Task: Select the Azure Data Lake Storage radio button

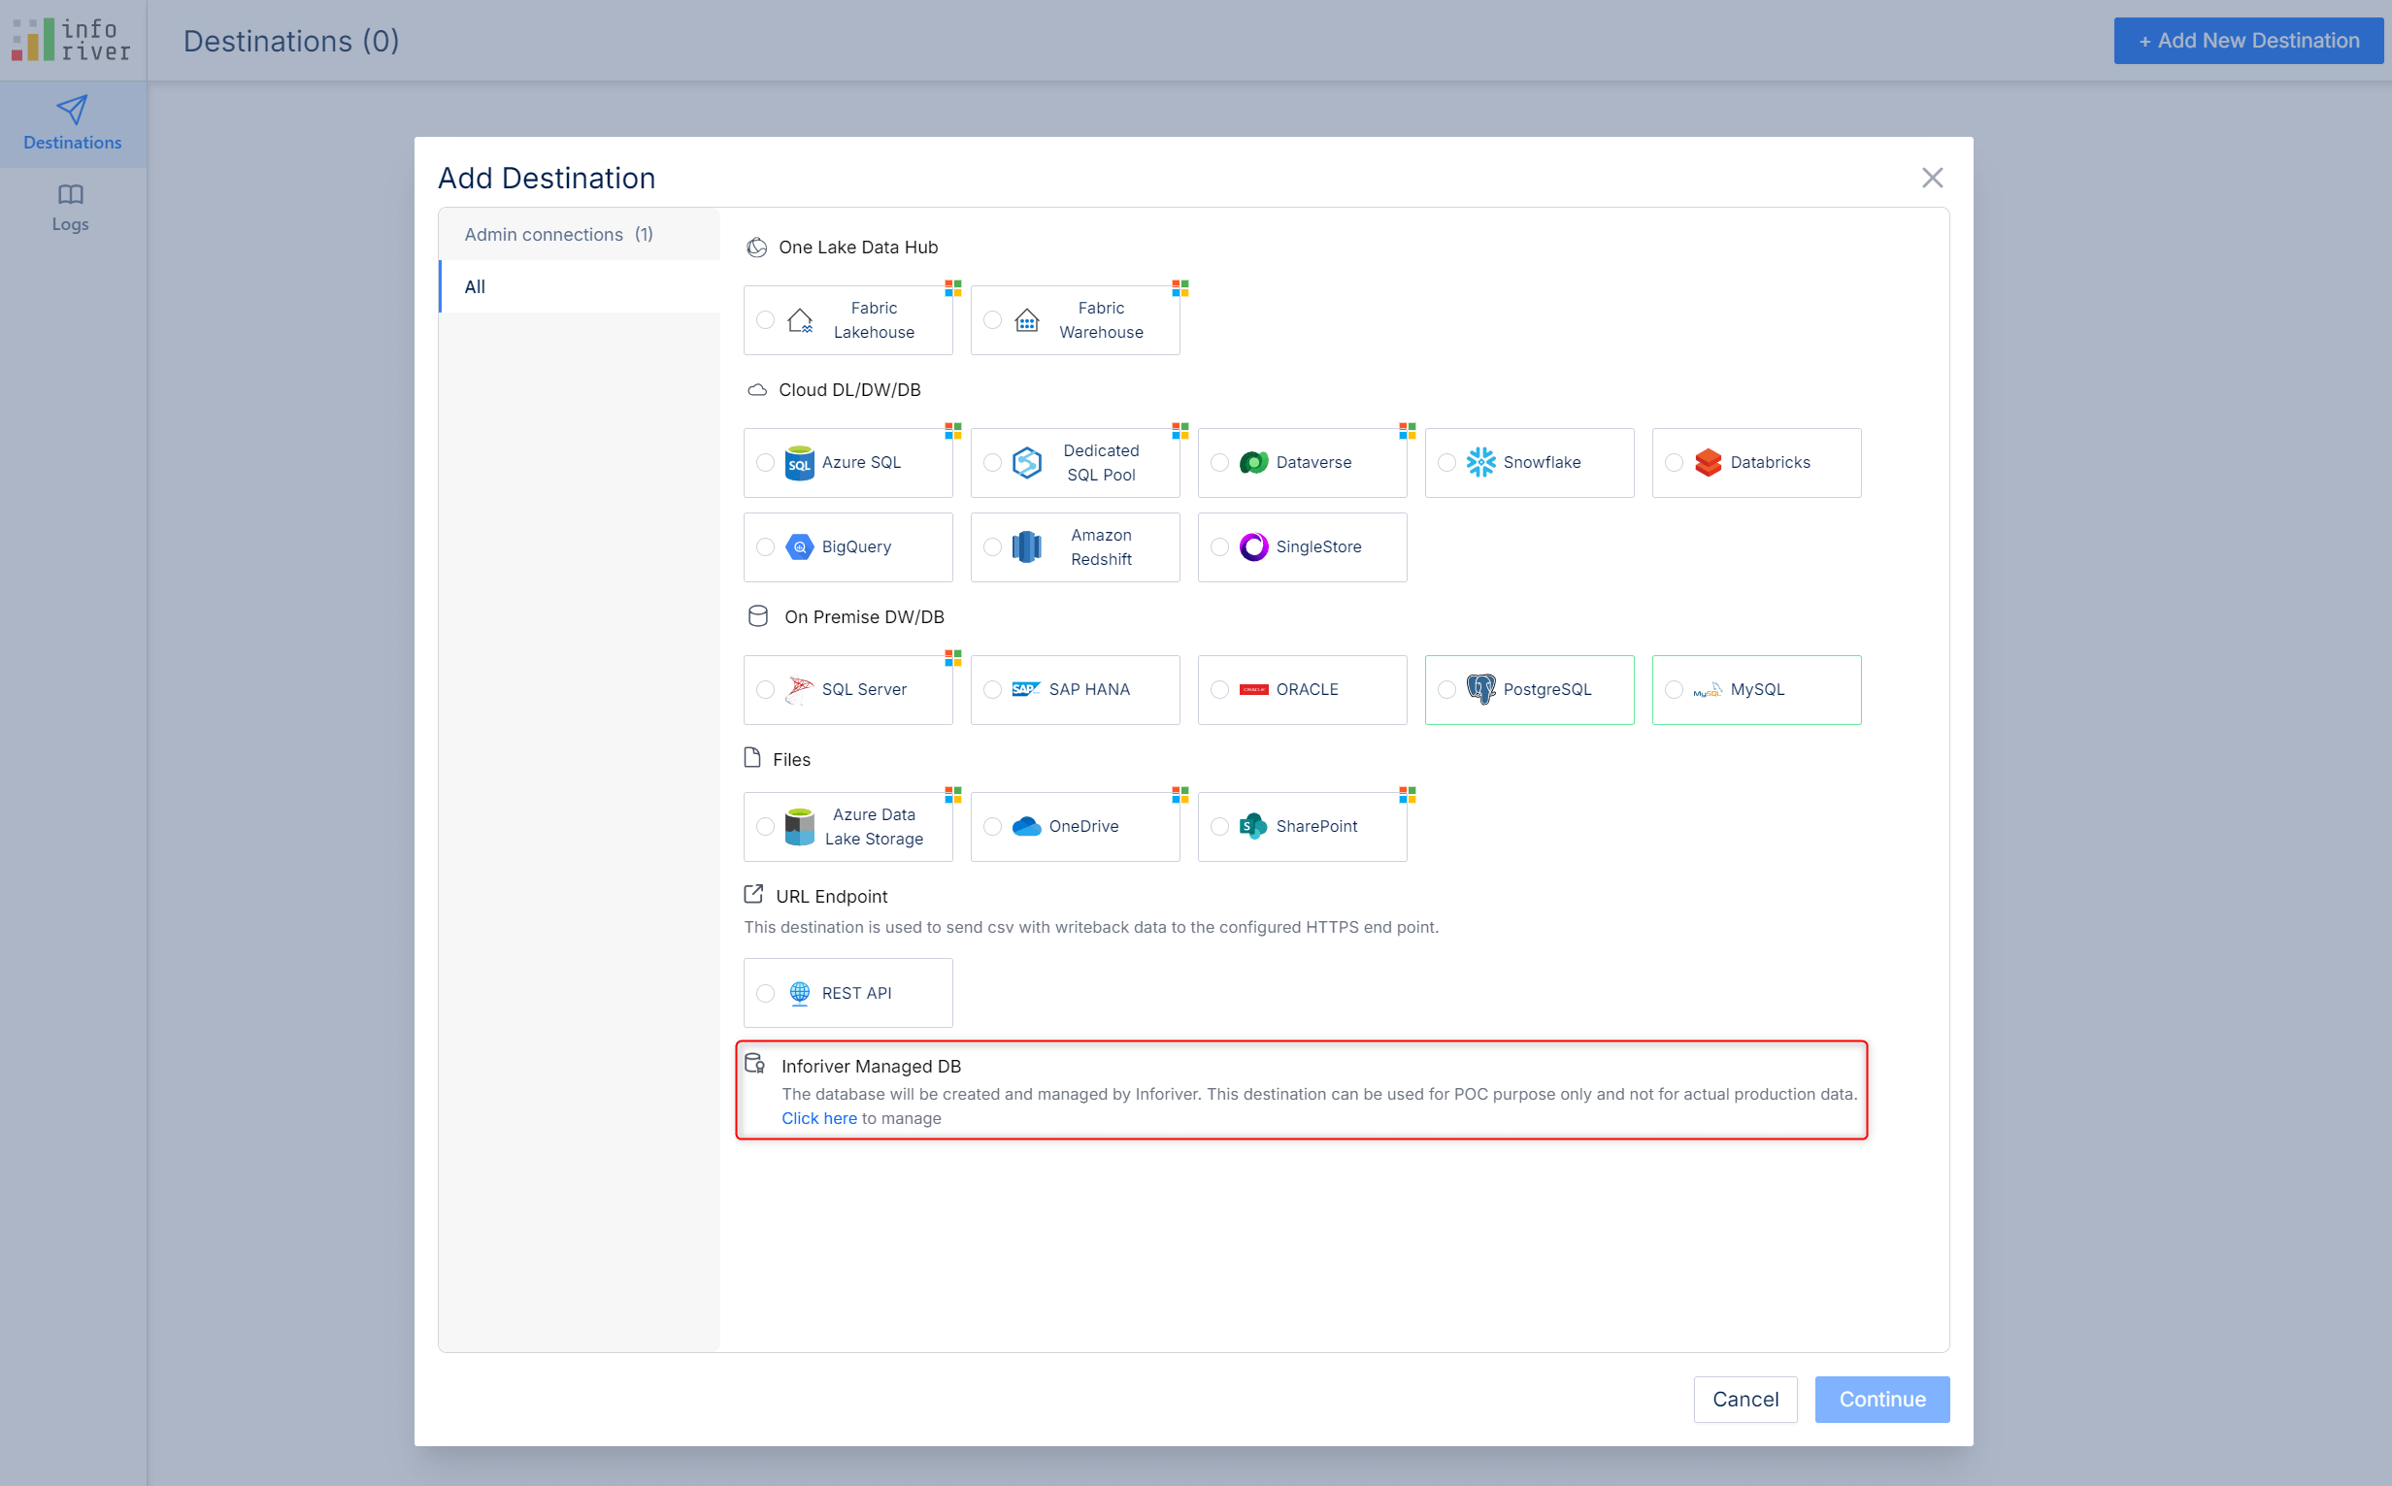Action: (x=766, y=827)
